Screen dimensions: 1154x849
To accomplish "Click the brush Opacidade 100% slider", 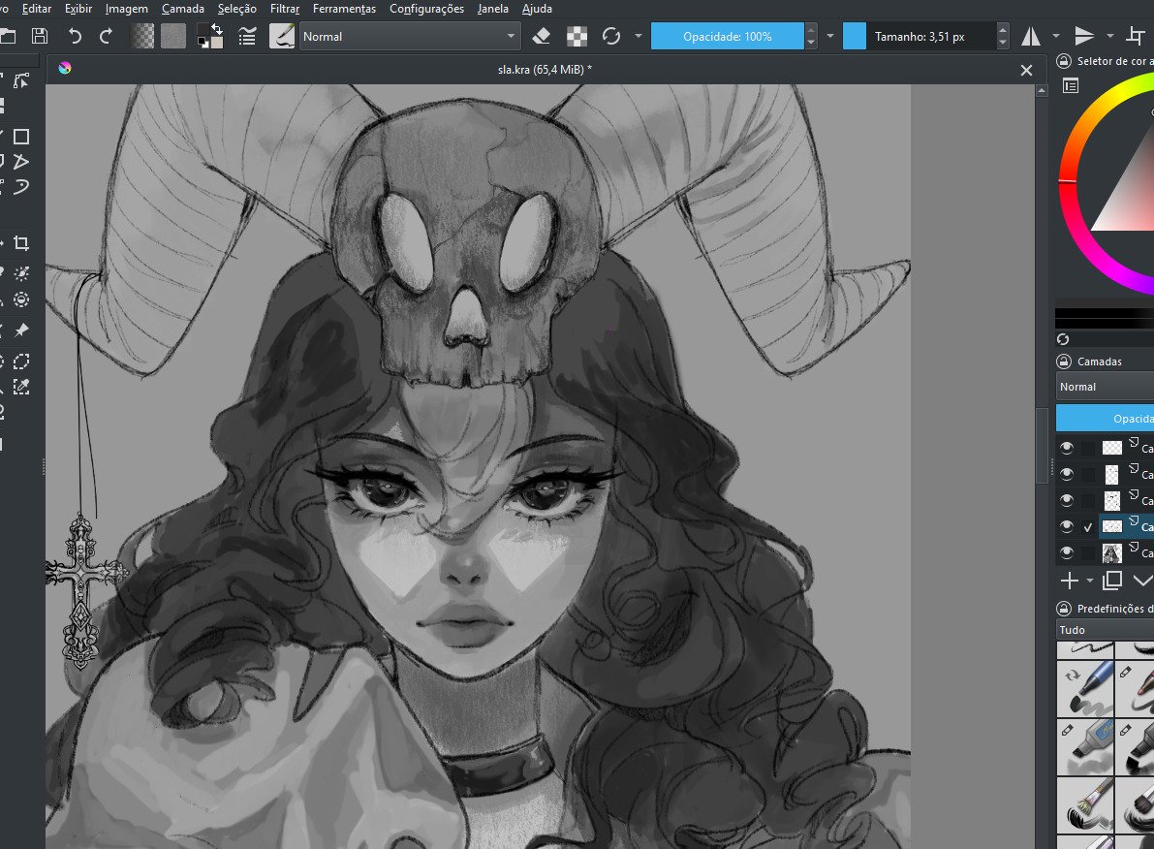I will coord(727,36).
